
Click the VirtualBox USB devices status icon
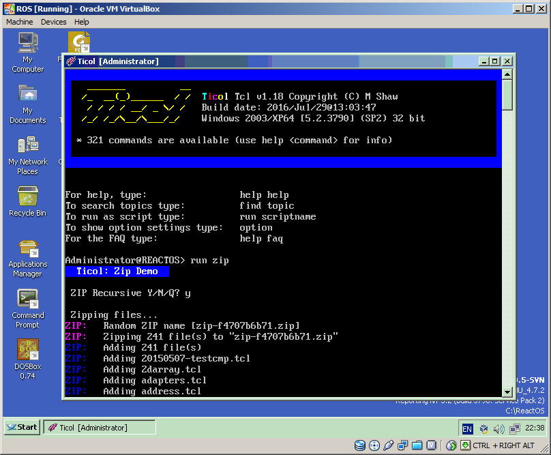[x=388, y=445]
